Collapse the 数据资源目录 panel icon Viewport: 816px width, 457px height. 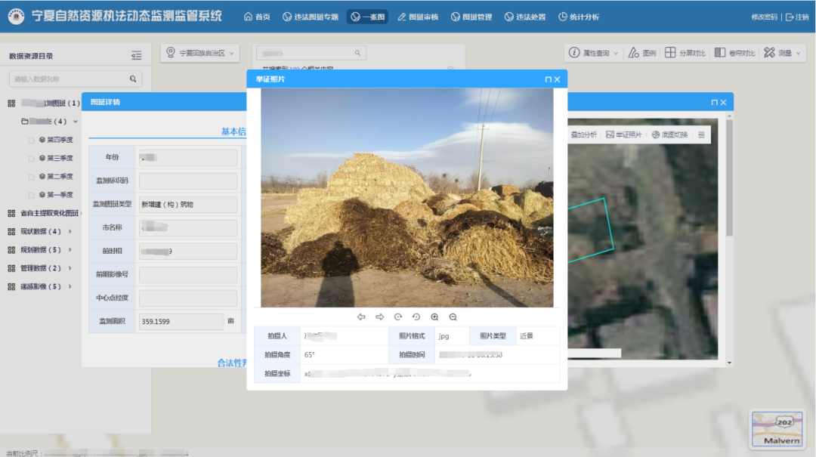[136, 55]
